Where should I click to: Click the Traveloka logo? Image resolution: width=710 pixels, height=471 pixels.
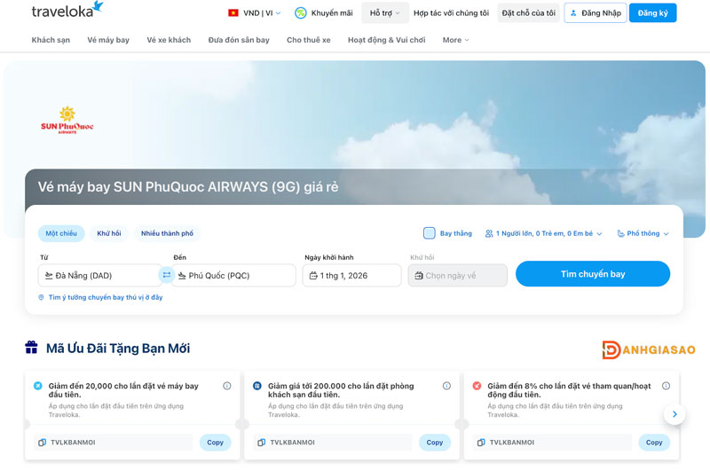67,11
